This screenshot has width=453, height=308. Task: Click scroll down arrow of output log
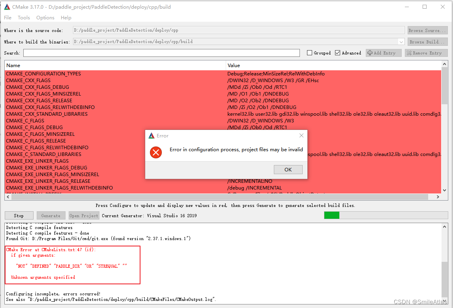(x=444, y=301)
